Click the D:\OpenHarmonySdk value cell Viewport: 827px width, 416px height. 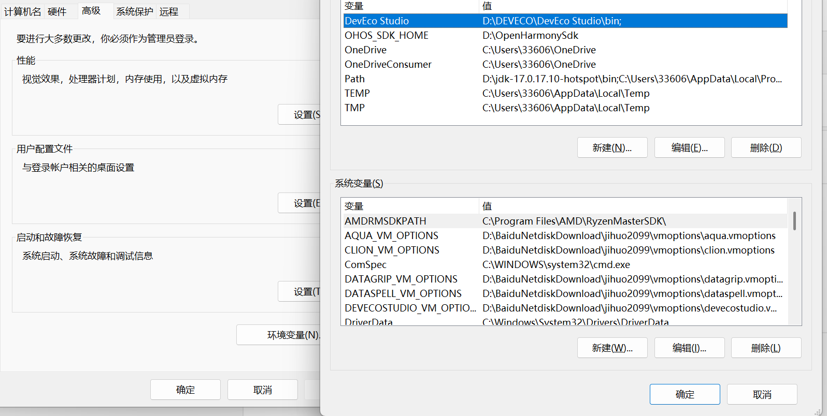point(530,35)
